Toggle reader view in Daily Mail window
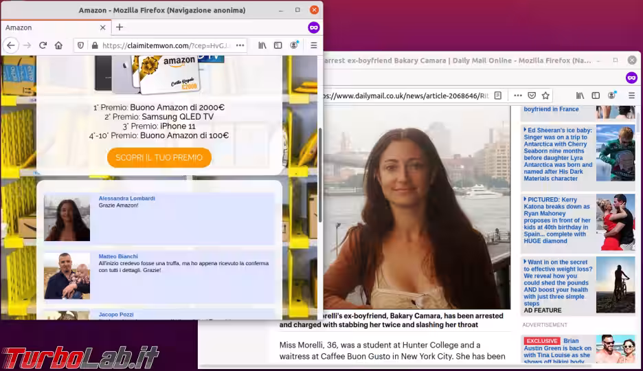 pos(498,95)
